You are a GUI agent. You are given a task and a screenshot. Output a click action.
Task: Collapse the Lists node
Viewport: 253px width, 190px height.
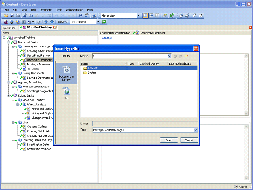coord(13,122)
